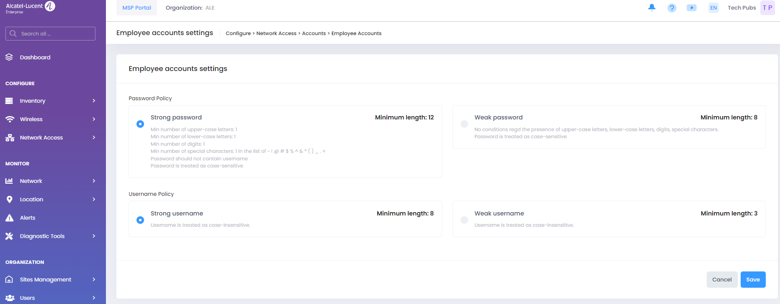The image size is (780, 304).
Task: Click the Location pin icon
Action: [x=9, y=199]
